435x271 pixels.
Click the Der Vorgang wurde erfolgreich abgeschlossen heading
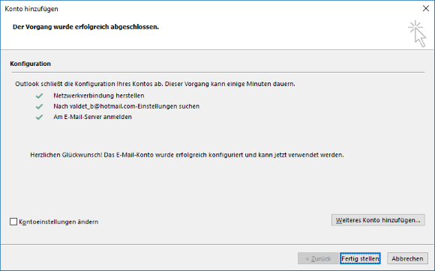click(85, 27)
